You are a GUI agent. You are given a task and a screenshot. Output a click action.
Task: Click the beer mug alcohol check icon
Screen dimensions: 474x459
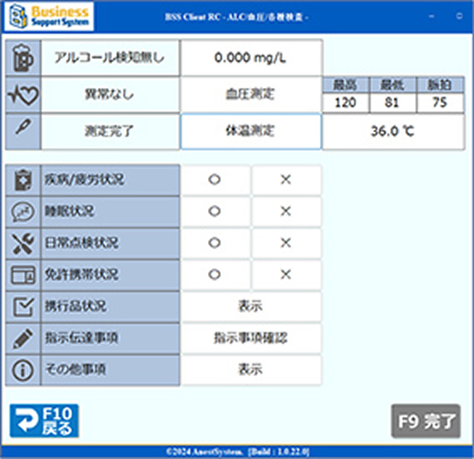23,57
